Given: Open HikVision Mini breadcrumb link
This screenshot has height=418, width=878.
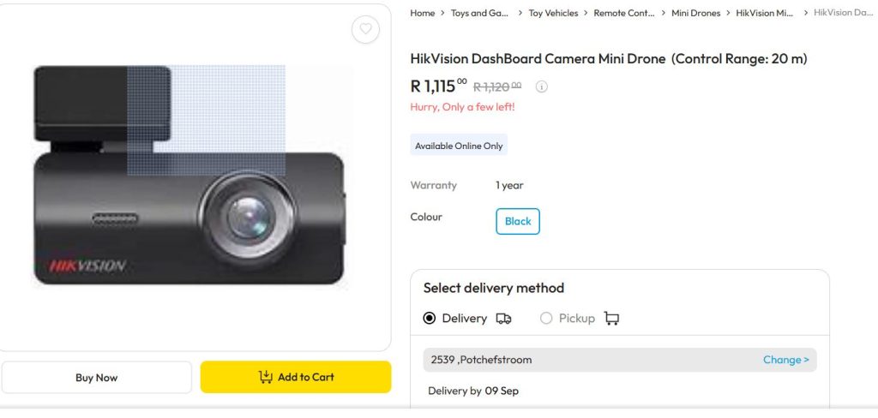Looking at the screenshot, I should [765, 13].
